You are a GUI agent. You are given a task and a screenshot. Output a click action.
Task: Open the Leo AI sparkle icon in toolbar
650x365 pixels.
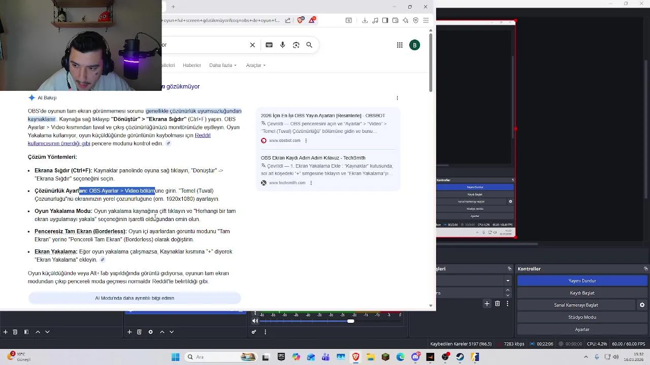pyautogui.click(x=405, y=20)
